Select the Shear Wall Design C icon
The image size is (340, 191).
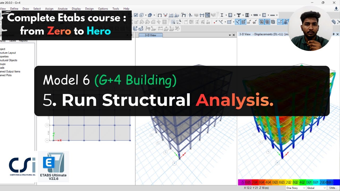(264, 15)
